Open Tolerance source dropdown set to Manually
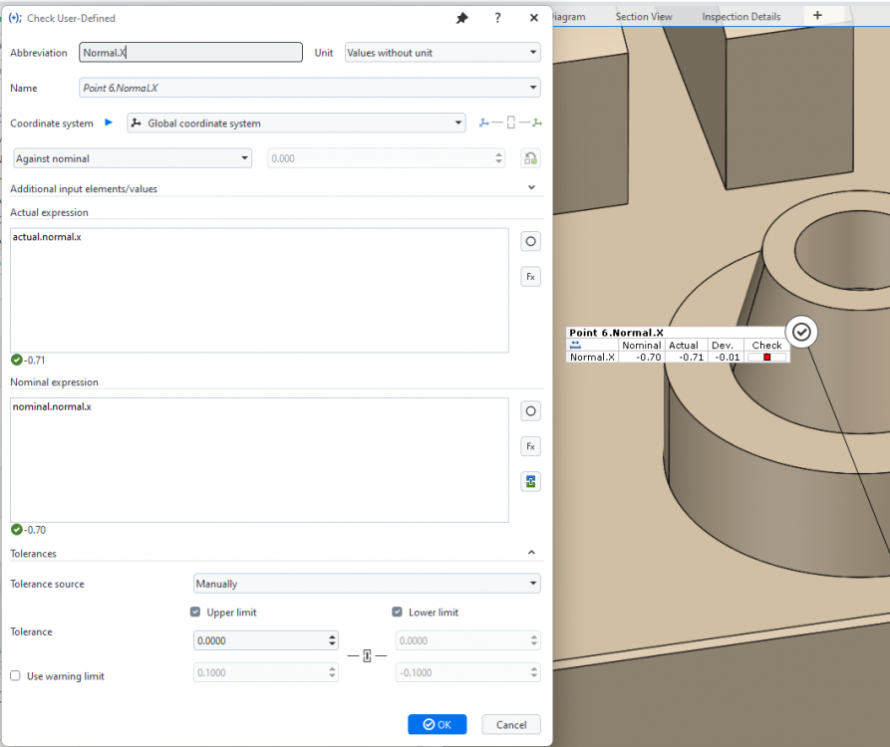This screenshot has width=890, height=747. [x=366, y=584]
